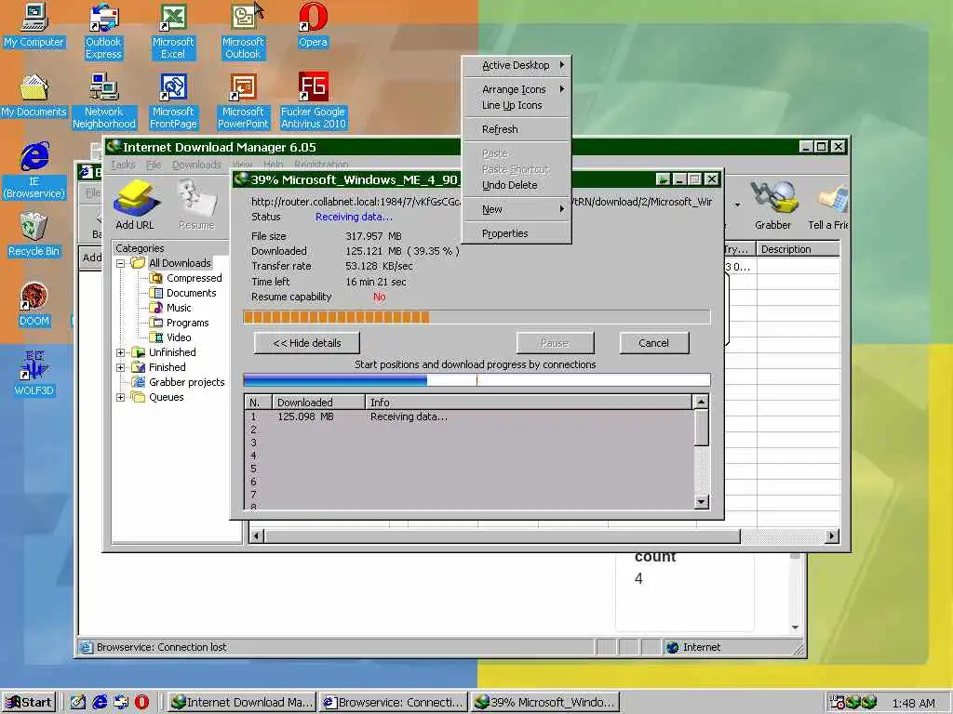
Task: Open Active Desktop submenu
Action: coord(516,65)
